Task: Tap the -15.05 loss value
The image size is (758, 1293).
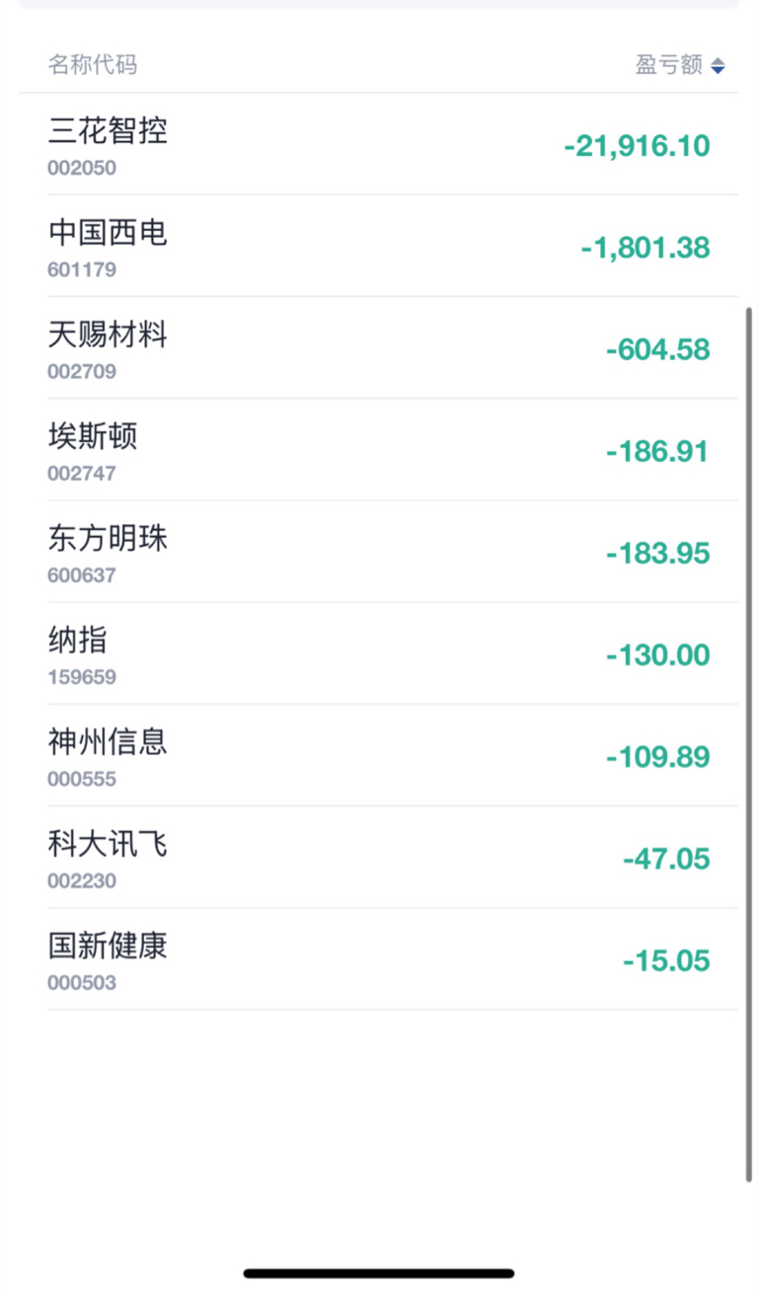Action: pyautogui.click(x=666, y=960)
